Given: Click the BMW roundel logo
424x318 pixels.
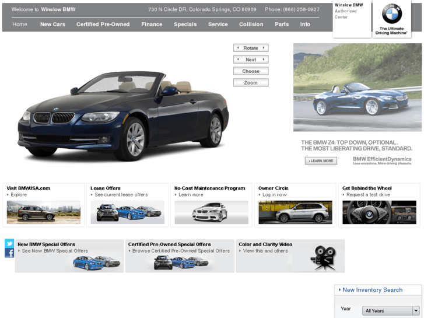Looking at the screenshot, I should click(392, 13).
